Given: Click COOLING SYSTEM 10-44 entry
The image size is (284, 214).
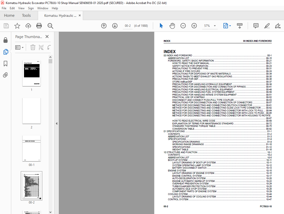Looking at the screenshot, I should click(x=220, y=194).
